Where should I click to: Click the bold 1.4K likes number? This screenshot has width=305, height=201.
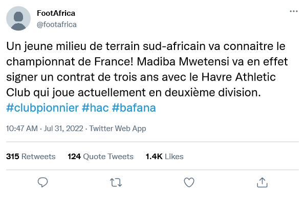point(154,157)
